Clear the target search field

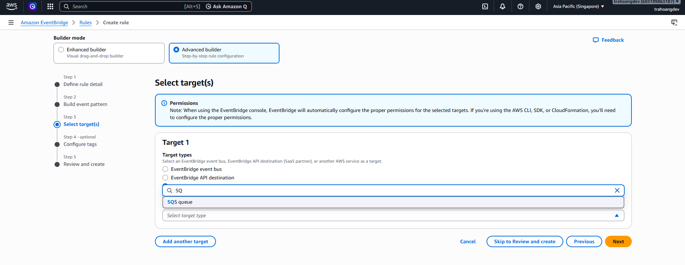point(617,190)
